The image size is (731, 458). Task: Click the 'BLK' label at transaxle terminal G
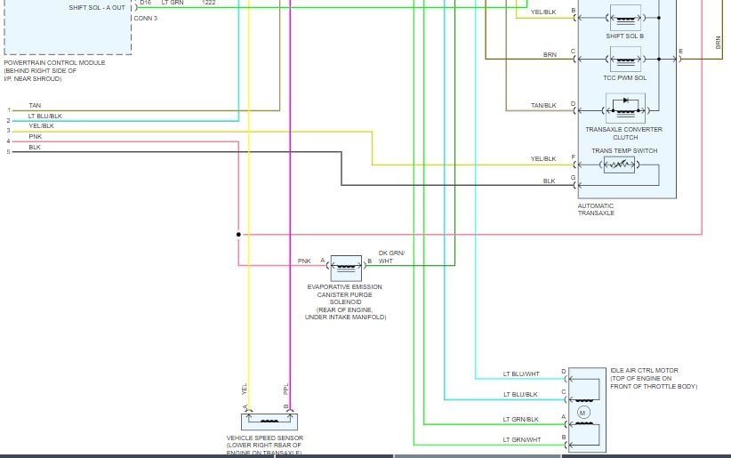[x=550, y=181]
